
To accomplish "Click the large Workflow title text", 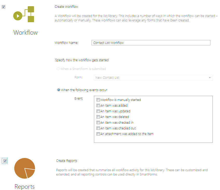I will click(25, 32).
